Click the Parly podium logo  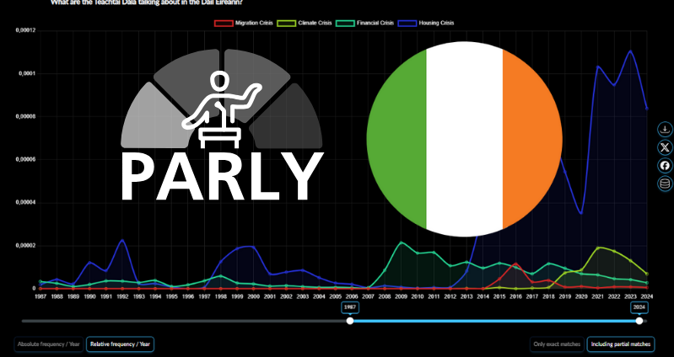point(224,105)
